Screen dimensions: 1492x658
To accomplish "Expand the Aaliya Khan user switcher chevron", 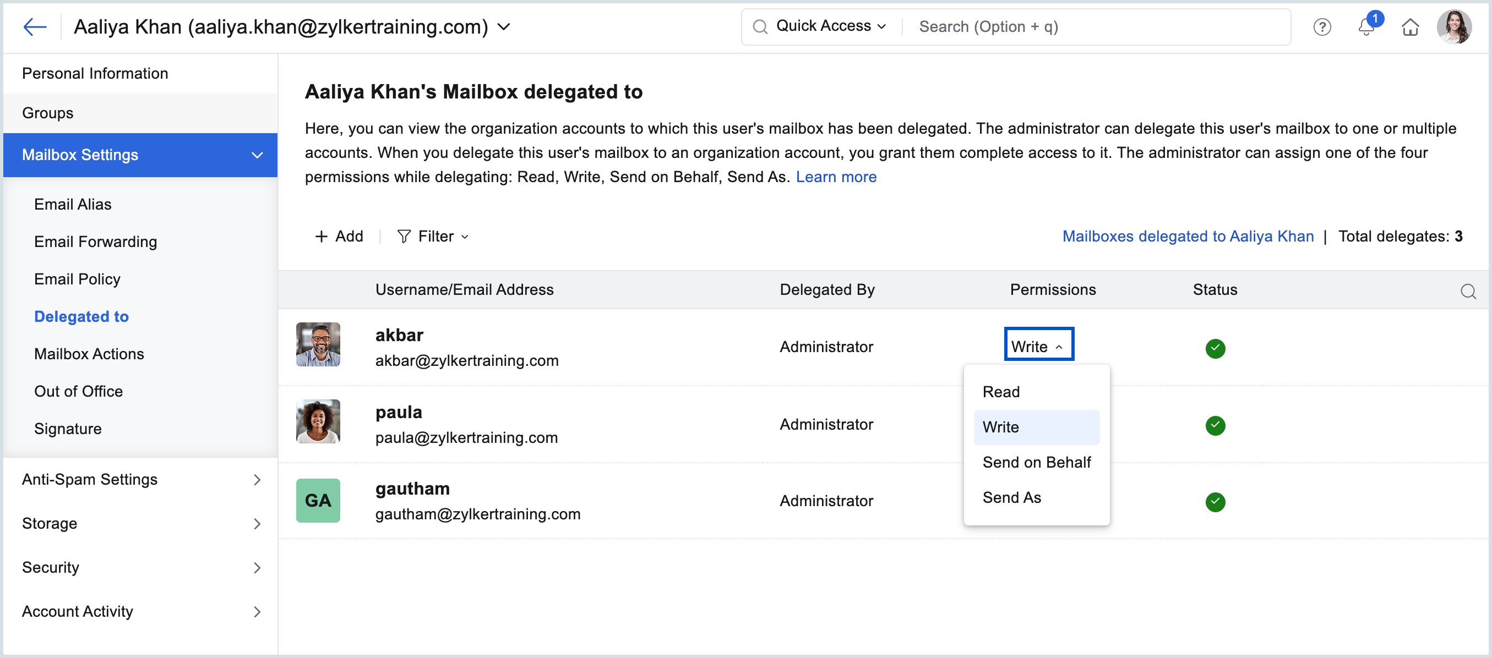I will (504, 27).
